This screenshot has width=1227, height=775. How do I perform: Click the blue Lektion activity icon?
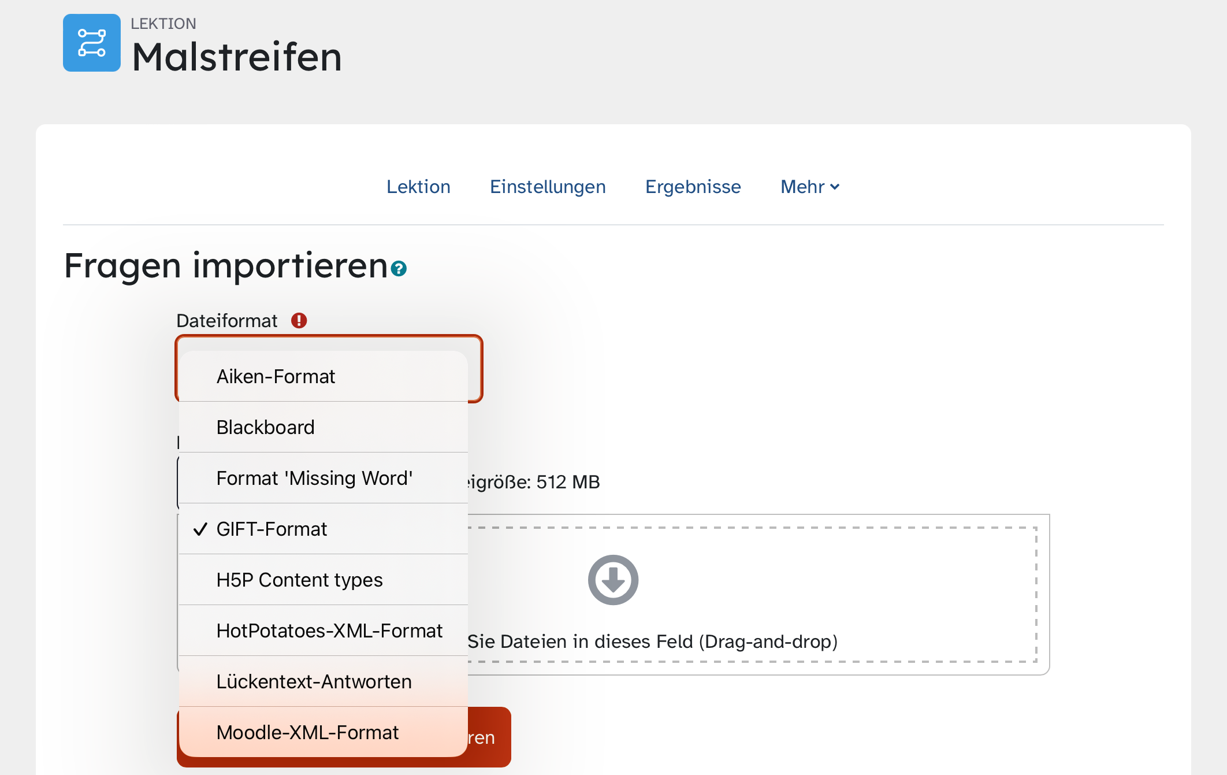91,43
